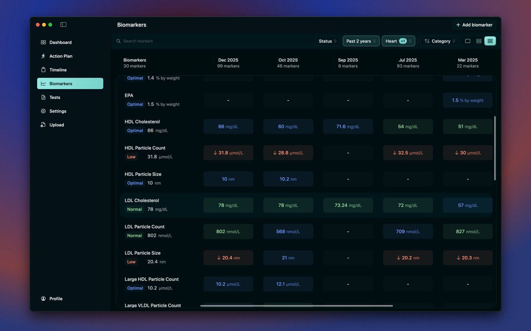
Task: Select the Biomarkers sidebar item
Action: tap(70, 84)
